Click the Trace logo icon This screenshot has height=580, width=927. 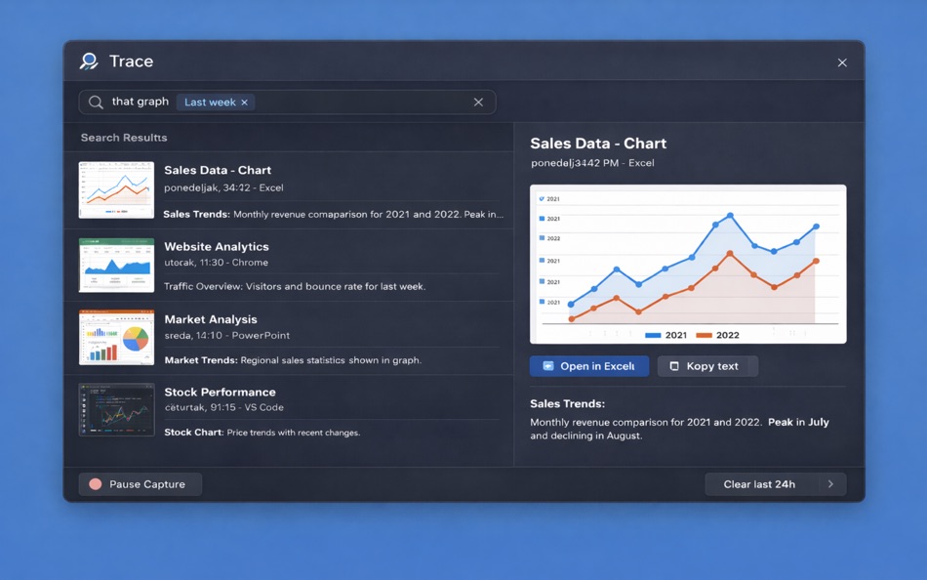pyautogui.click(x=89, y=61)
